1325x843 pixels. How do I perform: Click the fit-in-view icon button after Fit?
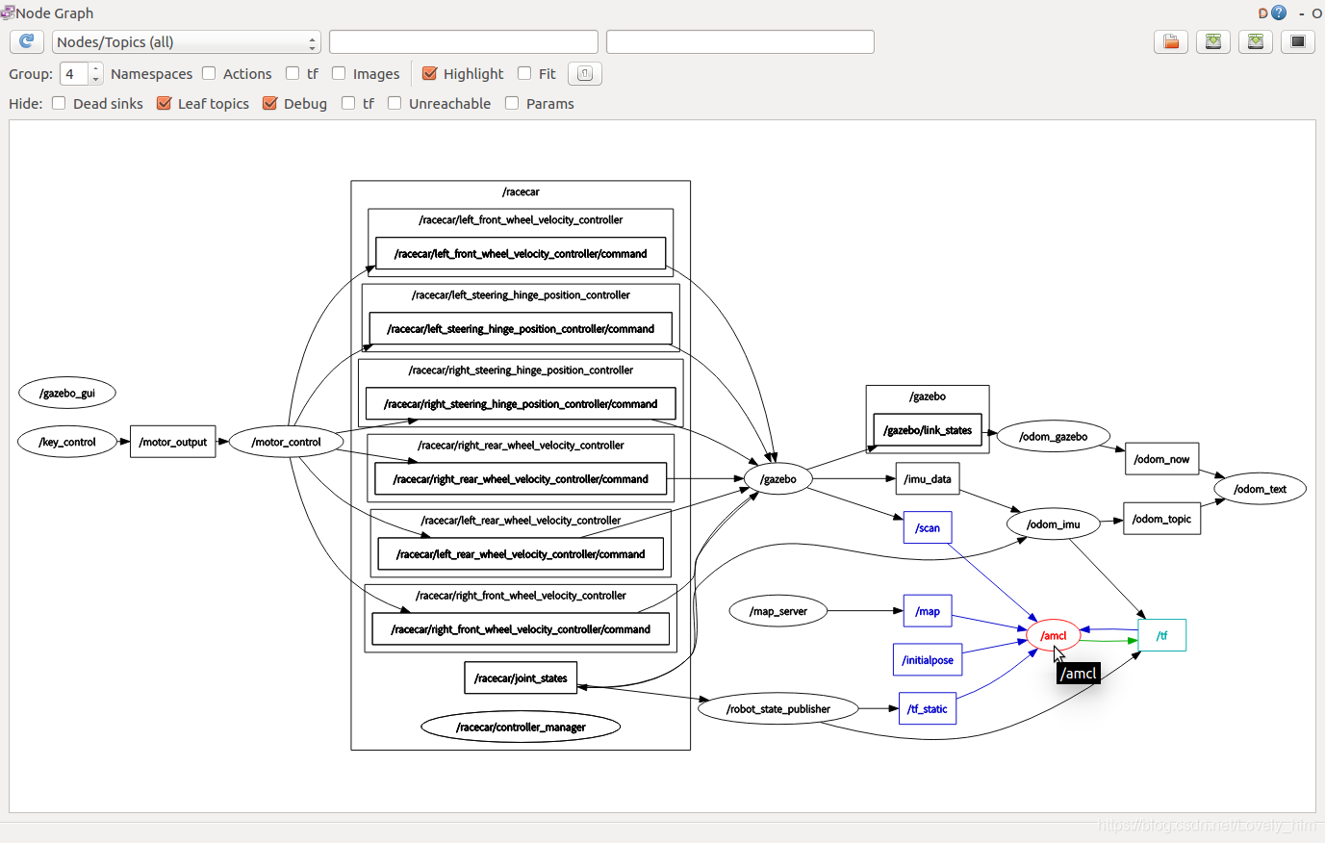[x=585, y=73]
